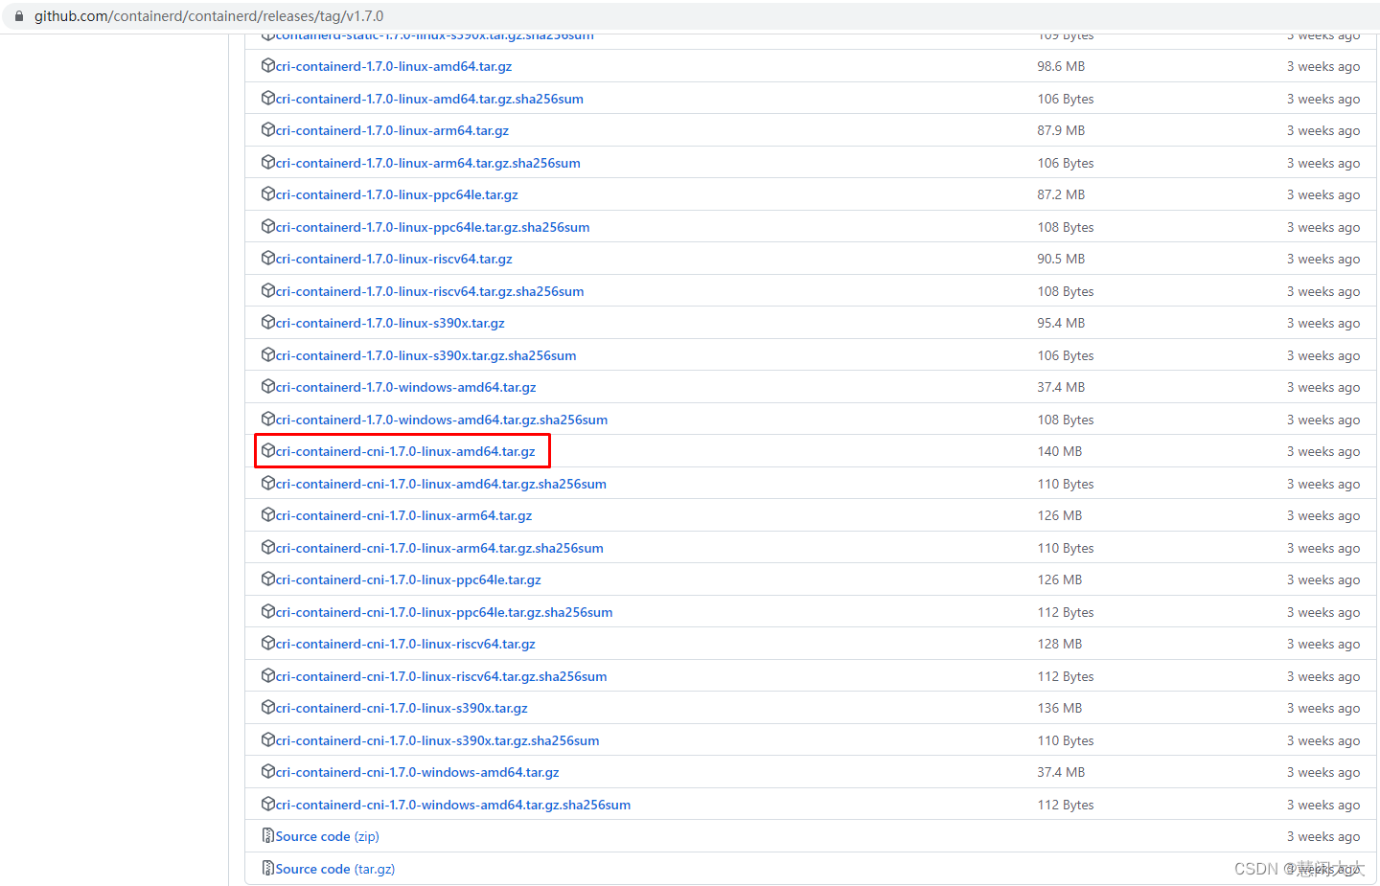This screenshot has width=1380, height=886.
Task: Click package icon beside cri-containerd-cni-1.7.0-linux-arm64.tar.gz
Action: [x=268, y=514]
